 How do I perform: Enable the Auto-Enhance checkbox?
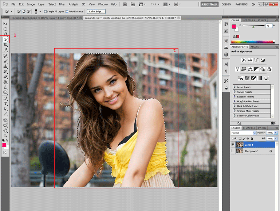pyautogui.click(x=67, y=12)
